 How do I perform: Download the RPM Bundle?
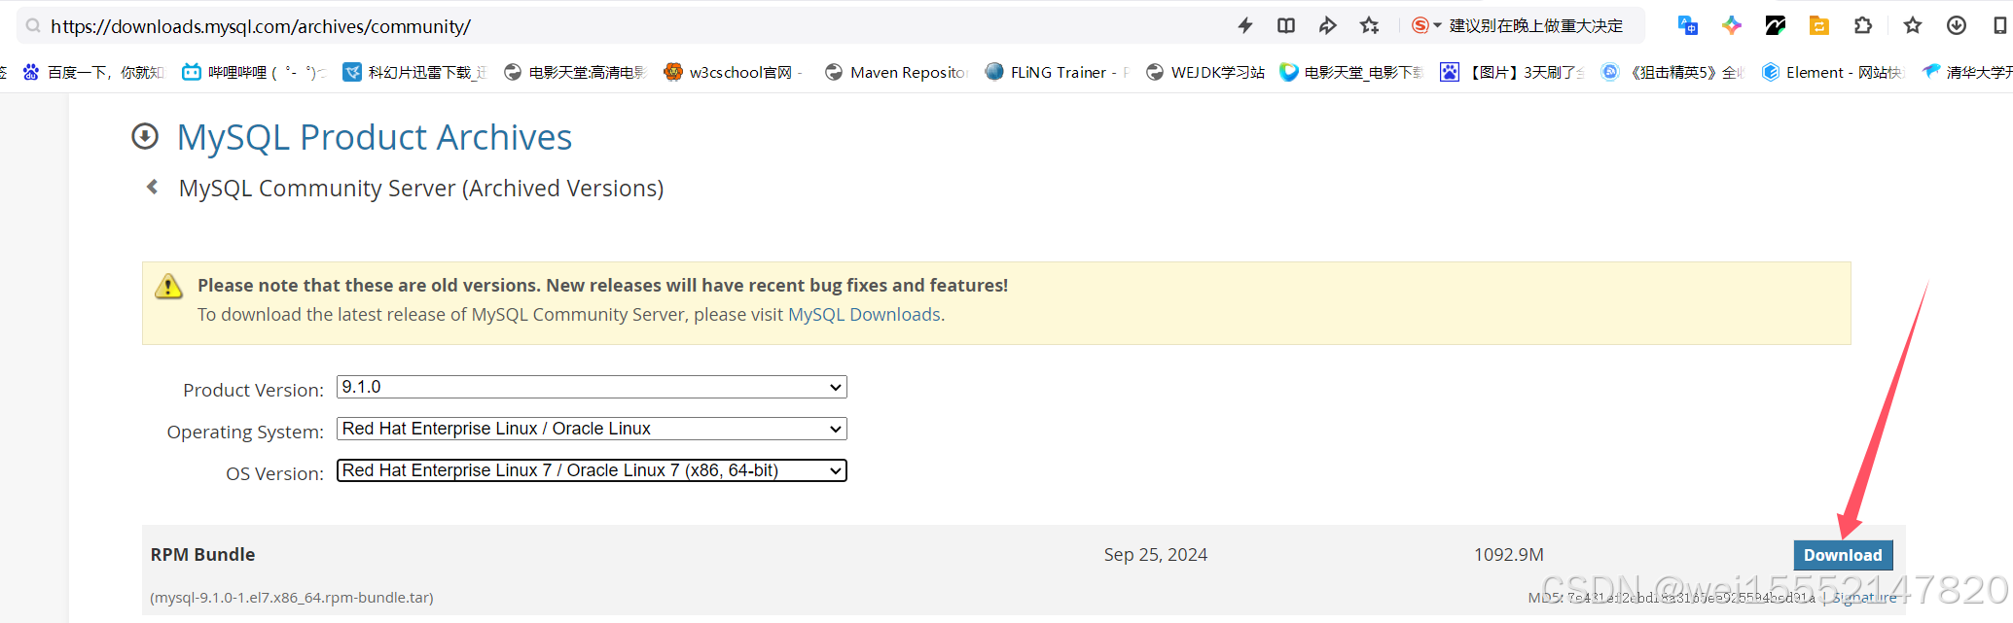point(1843,555)
